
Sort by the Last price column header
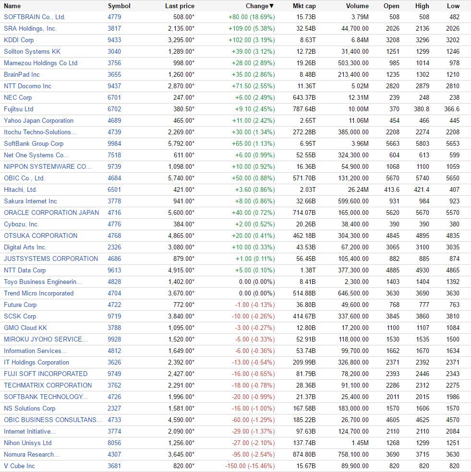click(x=180, y=6)
